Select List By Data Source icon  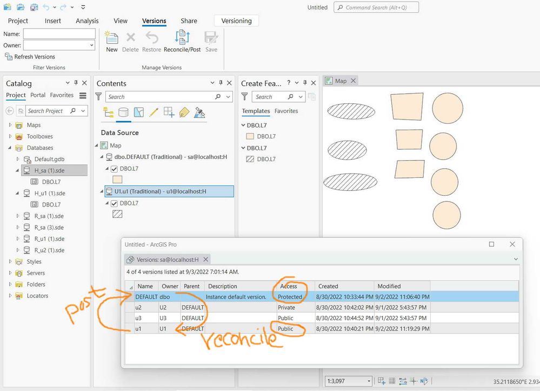(123, 112)
